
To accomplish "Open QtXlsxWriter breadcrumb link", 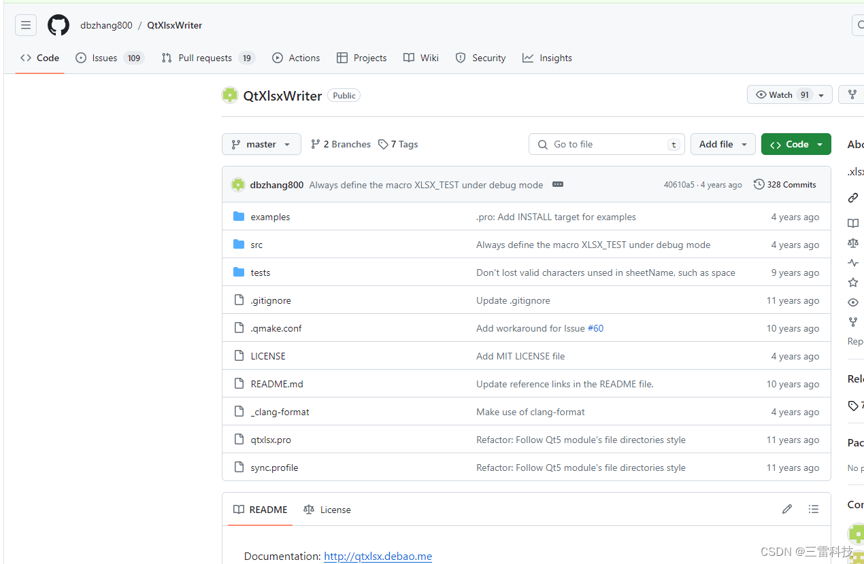I will click(175, 25).
